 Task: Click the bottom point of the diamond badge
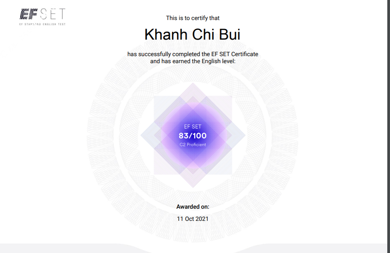point(192,186)
